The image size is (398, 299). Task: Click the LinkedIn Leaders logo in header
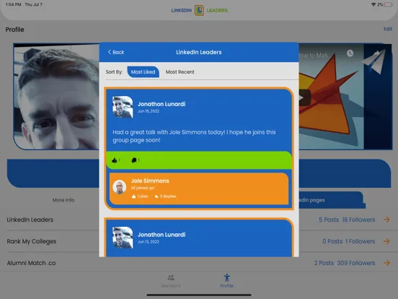click(199, 10)
